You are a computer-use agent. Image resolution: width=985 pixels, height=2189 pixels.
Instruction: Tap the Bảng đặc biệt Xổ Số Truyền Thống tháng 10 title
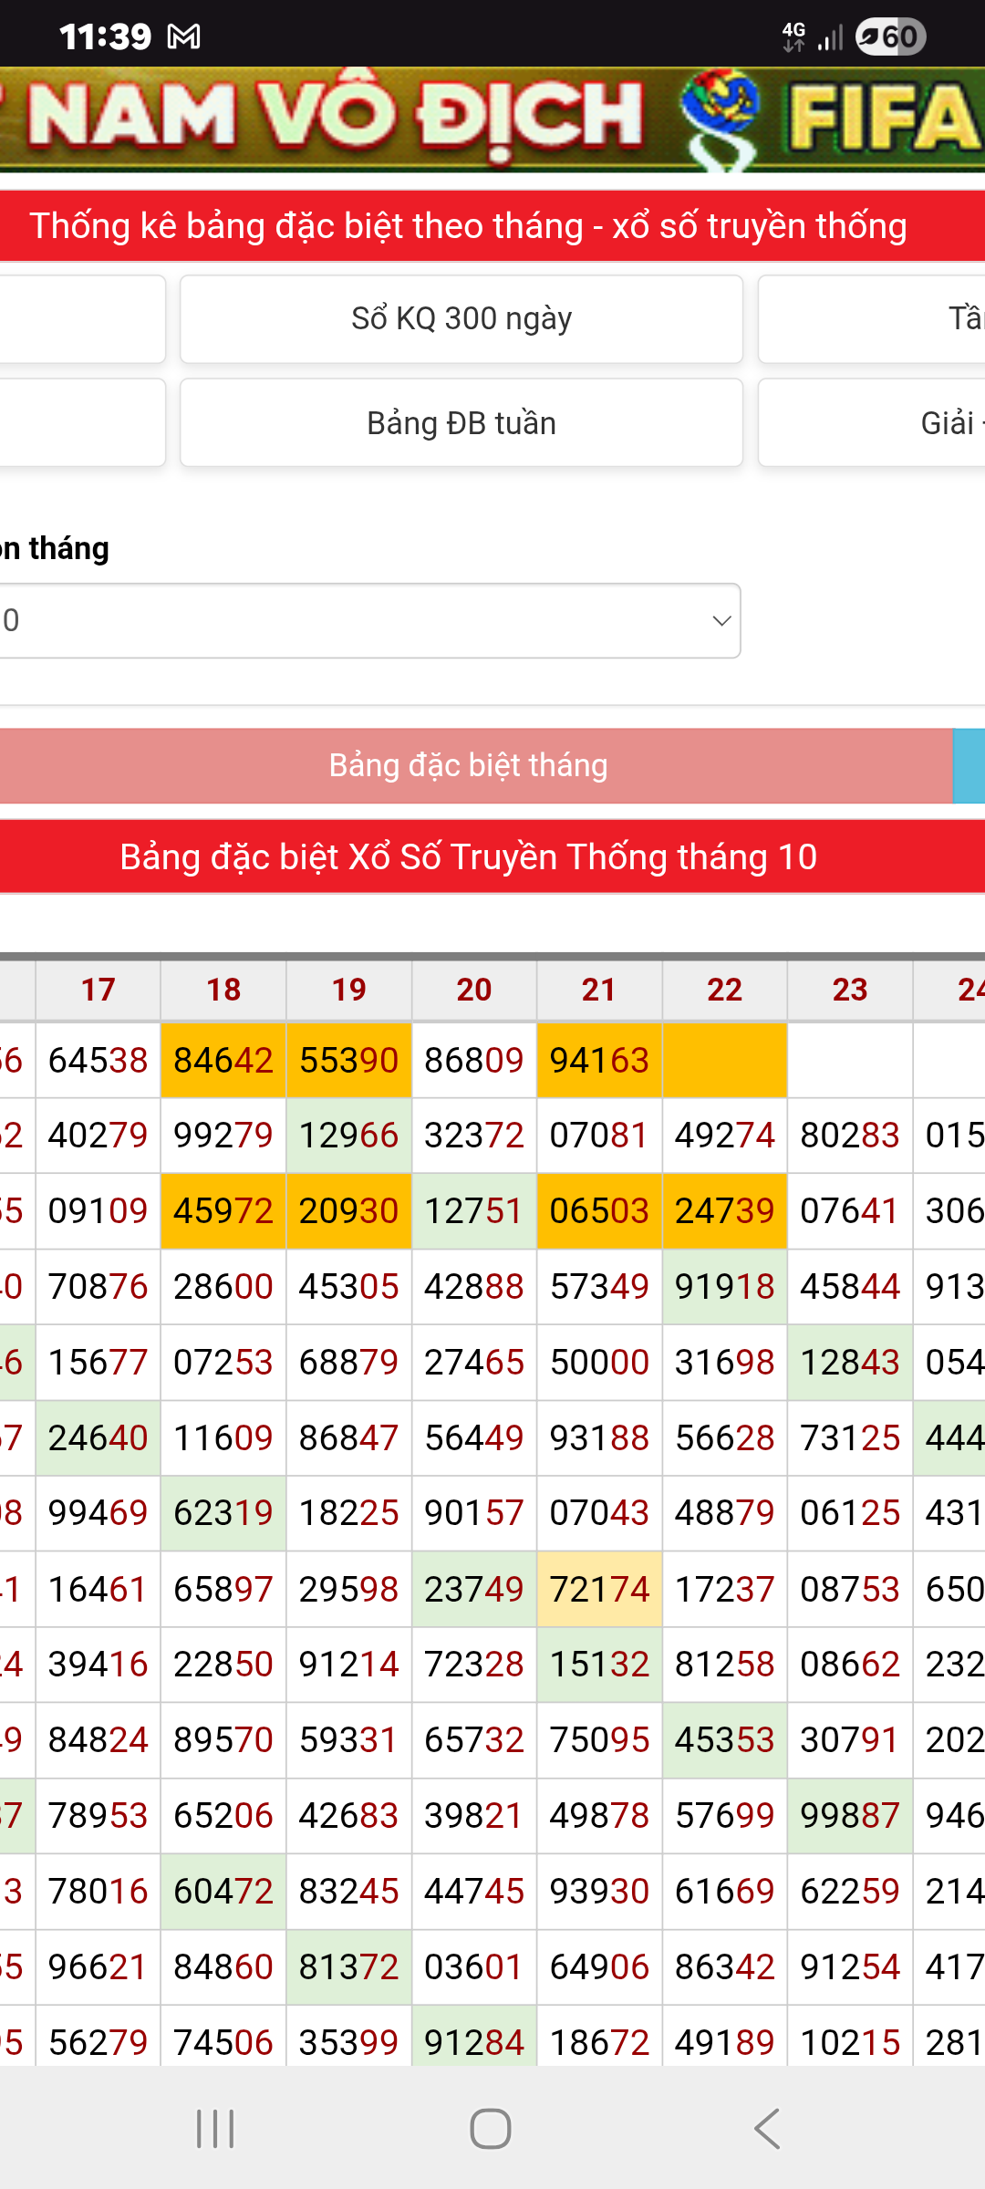coord(468,857)
